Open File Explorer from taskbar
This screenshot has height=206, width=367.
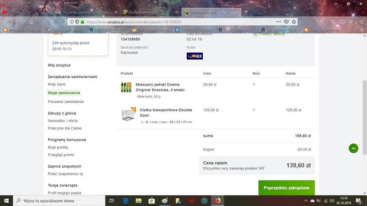coord(139,201)
